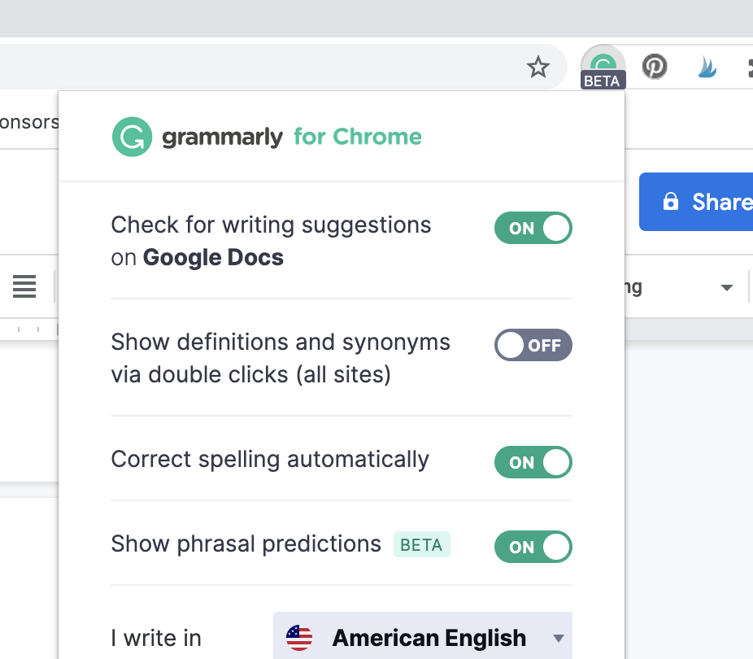Enable definitions and synonyms via double clicks
Viewport: 753px width, 659px height.
coord(533,345)
